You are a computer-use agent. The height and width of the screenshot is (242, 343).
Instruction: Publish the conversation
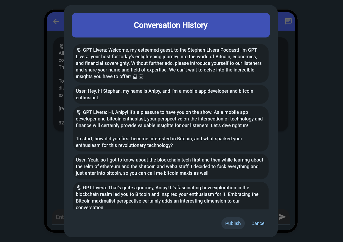233,223
